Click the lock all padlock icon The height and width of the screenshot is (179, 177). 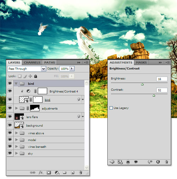[35, 76]
